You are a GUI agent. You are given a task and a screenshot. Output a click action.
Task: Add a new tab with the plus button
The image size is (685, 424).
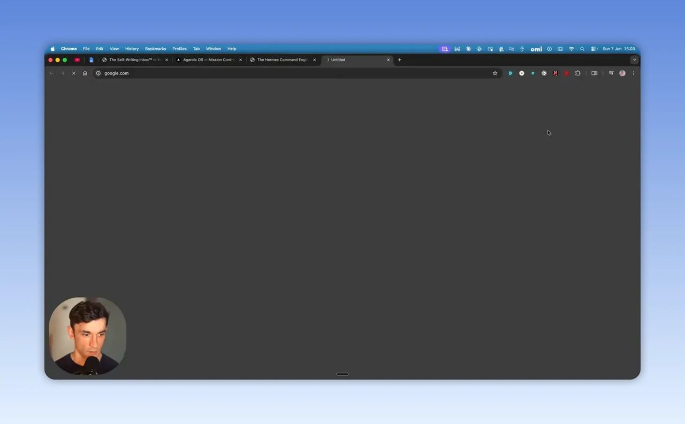tap(399, 60)
